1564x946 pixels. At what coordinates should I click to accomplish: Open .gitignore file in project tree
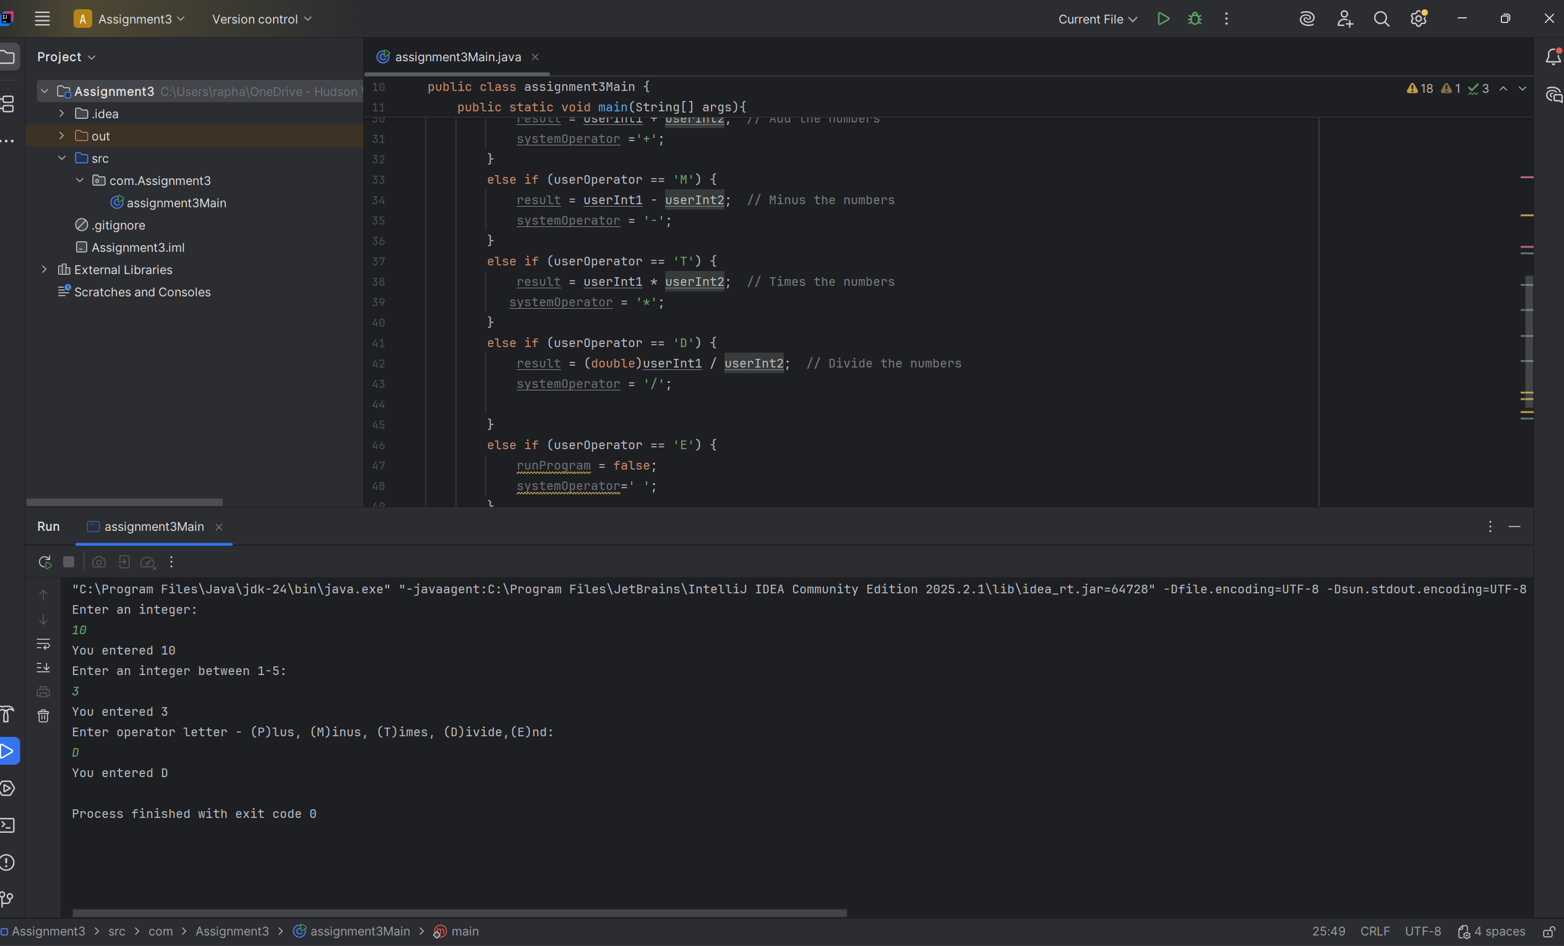click(118, 225)
